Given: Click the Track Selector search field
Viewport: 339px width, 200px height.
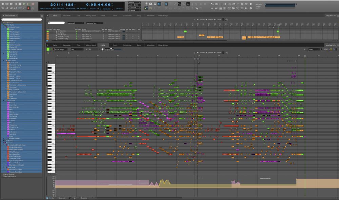Looking at the screenshot, I should pos(22,19).
